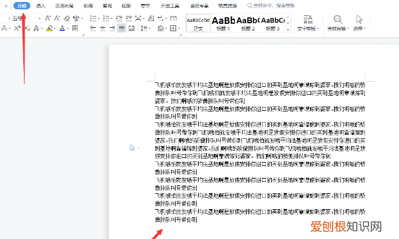Viewport: 399px width, 239px height.
Task: Click the text effects outlined A icon
Action: (36, 28)
